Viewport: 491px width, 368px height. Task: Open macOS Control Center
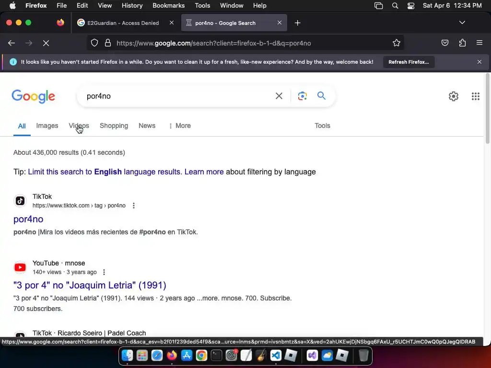pyautogui.click(x=411, y=6)
